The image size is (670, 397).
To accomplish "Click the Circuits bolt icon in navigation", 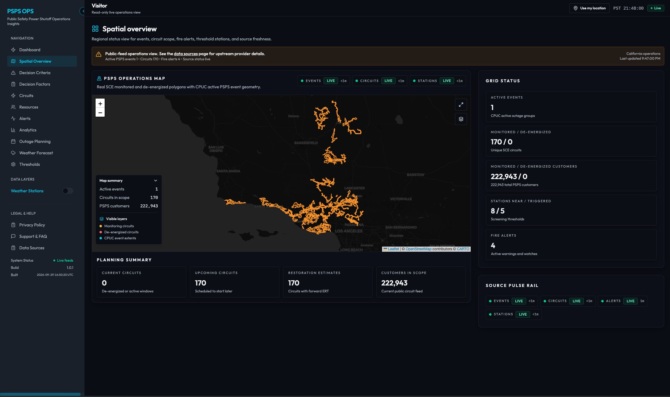I will click(13, 96).
